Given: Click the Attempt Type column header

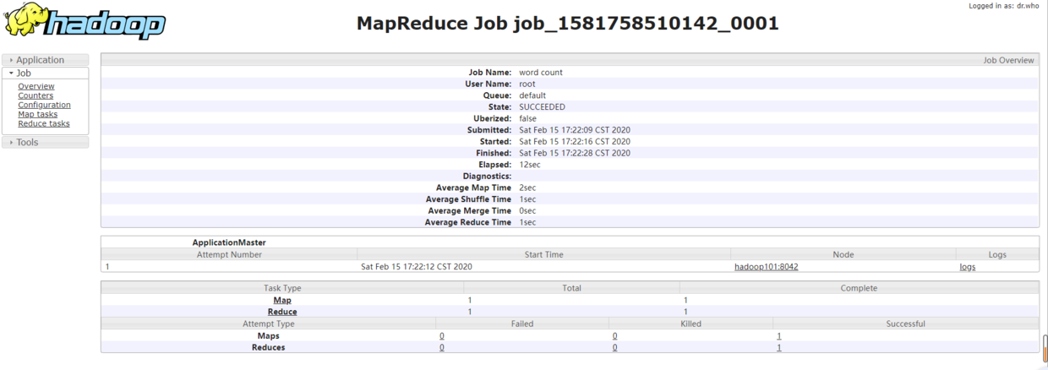Looking at the screenshot, I should (269, 324).
